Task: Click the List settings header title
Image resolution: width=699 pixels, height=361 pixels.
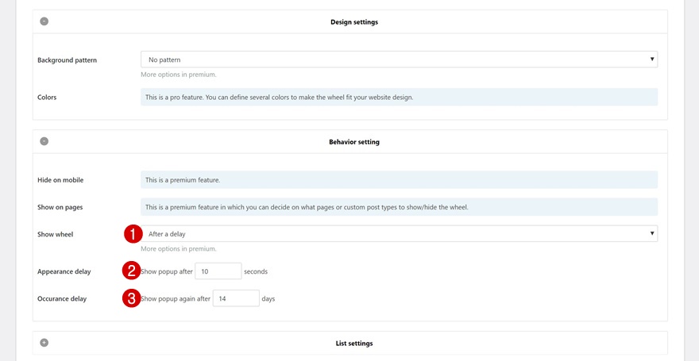Action: tap(354, 344)
